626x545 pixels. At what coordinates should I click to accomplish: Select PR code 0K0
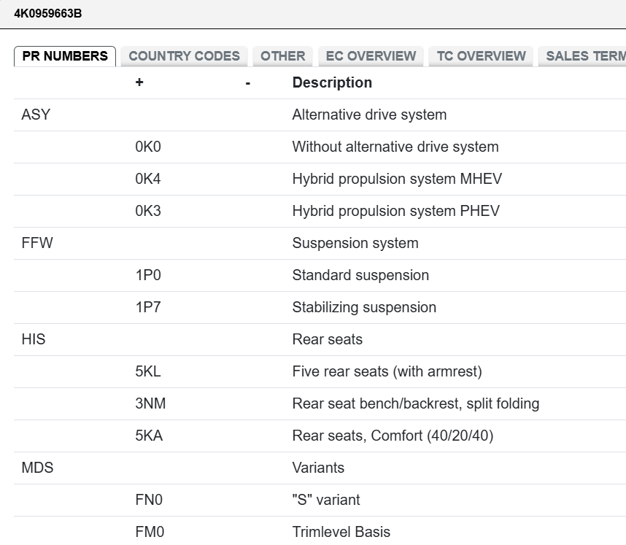click(x=147, y=147)
